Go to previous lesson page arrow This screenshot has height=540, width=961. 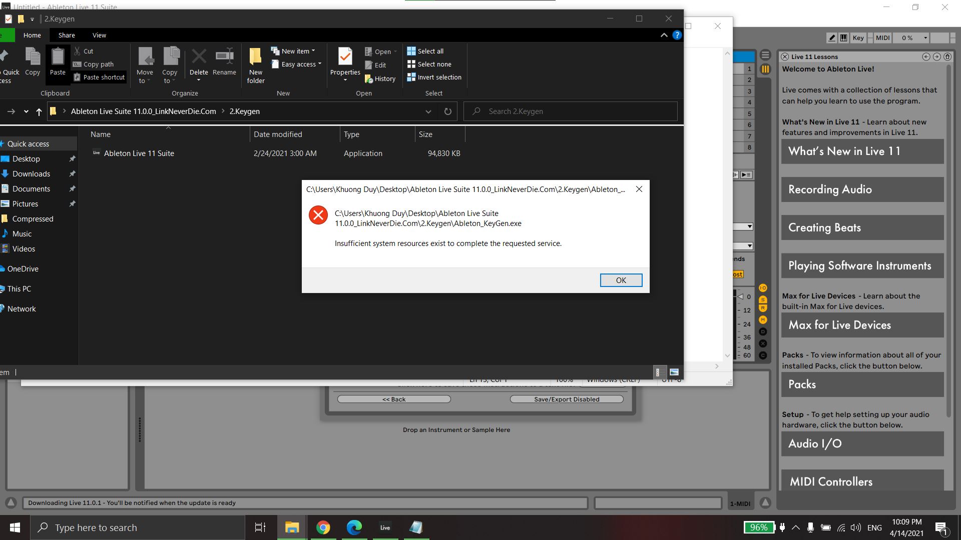(x=926, y=56)
